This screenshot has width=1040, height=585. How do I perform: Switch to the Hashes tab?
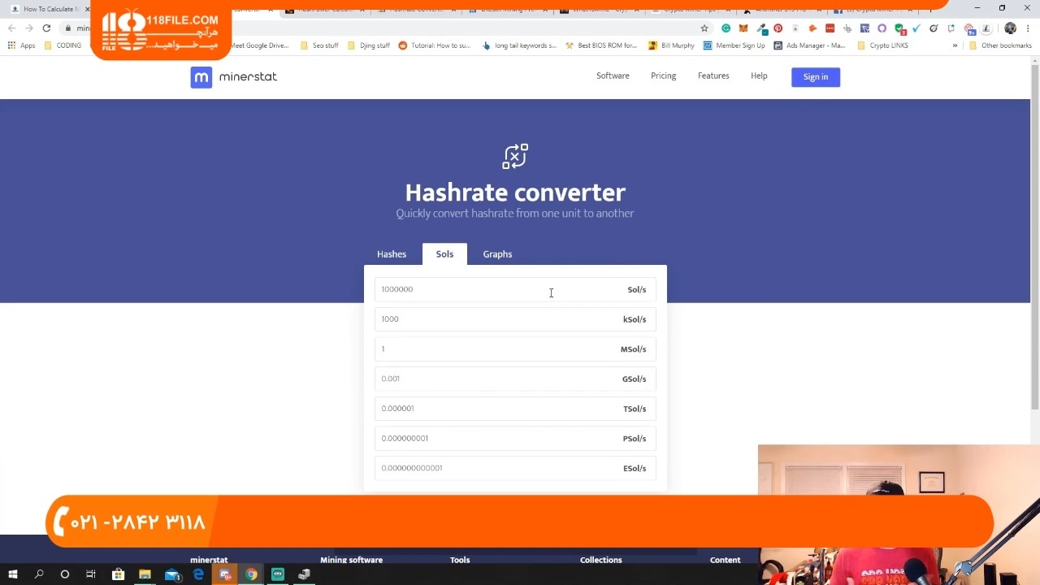coord(392,254)
